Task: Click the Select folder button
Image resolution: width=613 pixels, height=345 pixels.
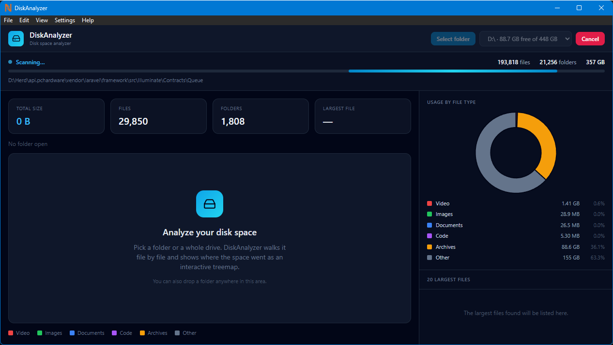Action: pos(453,39)
